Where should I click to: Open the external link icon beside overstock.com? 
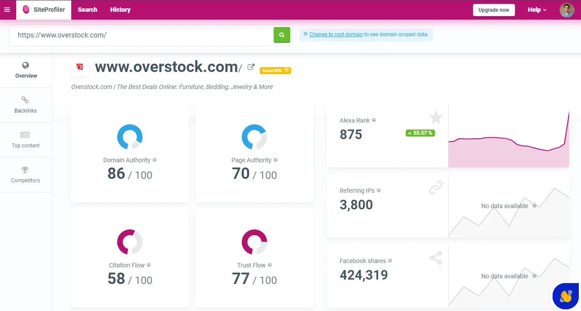(x=251, y=67)
